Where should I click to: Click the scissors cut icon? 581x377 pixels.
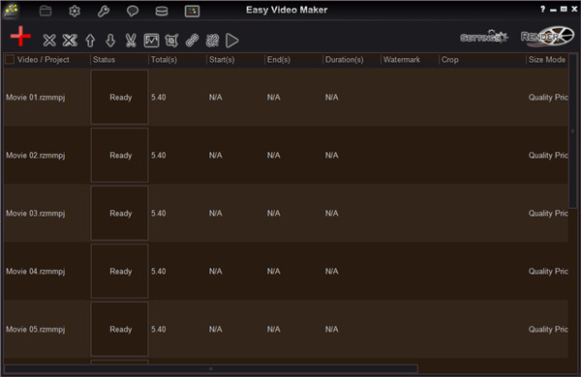[131, 41]
